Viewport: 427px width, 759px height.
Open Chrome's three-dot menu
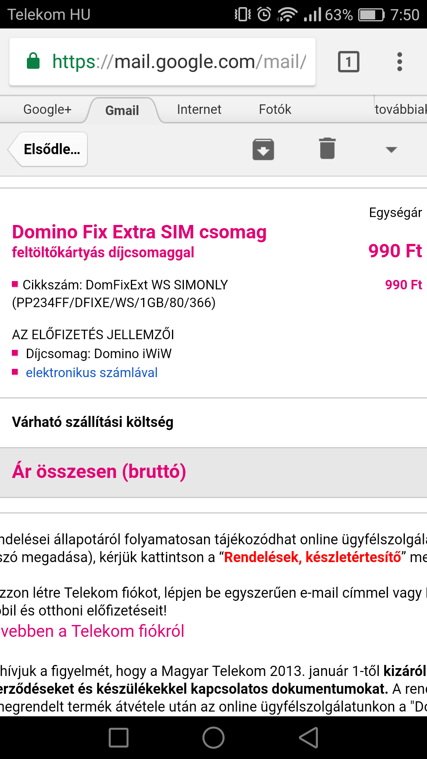400,62
